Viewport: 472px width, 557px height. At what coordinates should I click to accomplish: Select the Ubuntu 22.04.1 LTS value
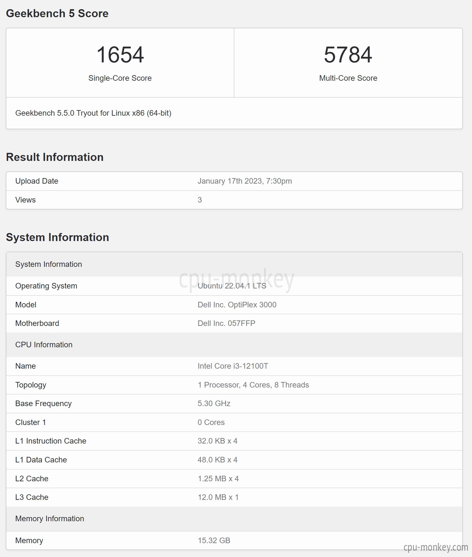pos(232,286)
